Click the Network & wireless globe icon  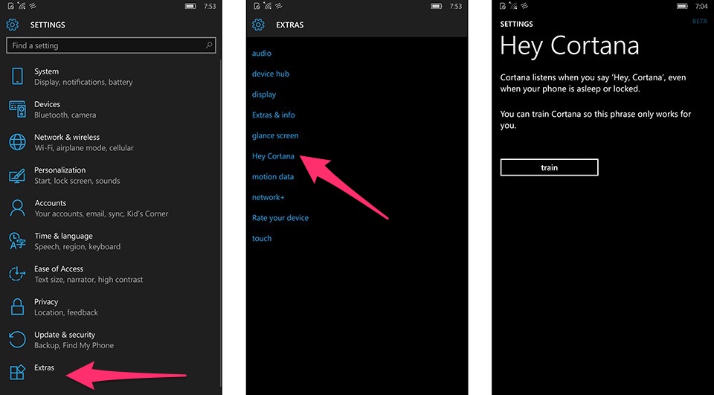coord(17,142)
